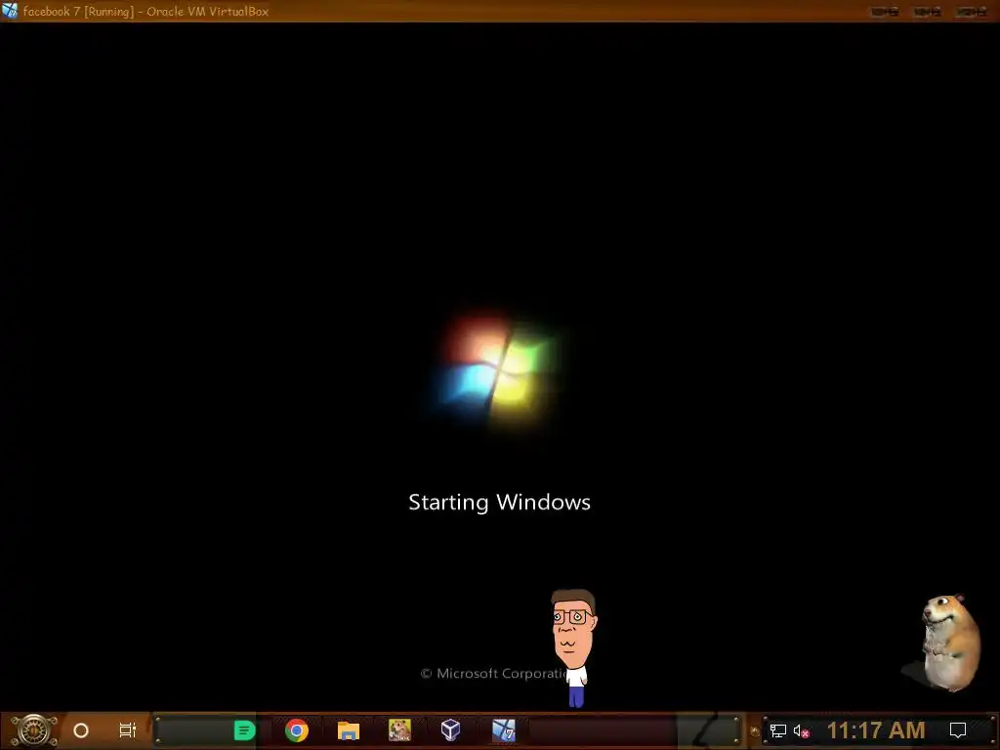Click the VirtualBox window title bar icon
The image size is (1000, 750).
click(x=10, y=11)
